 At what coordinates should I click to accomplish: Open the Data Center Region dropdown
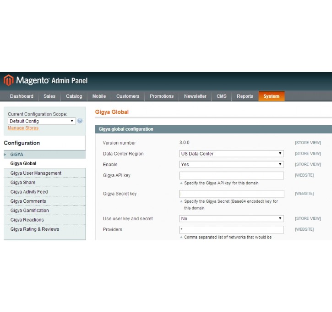click(x=231, y=154)
